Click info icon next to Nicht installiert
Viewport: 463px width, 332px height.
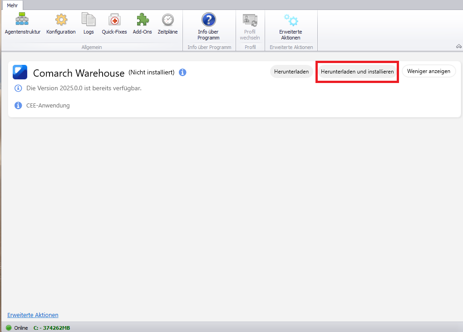182,72
